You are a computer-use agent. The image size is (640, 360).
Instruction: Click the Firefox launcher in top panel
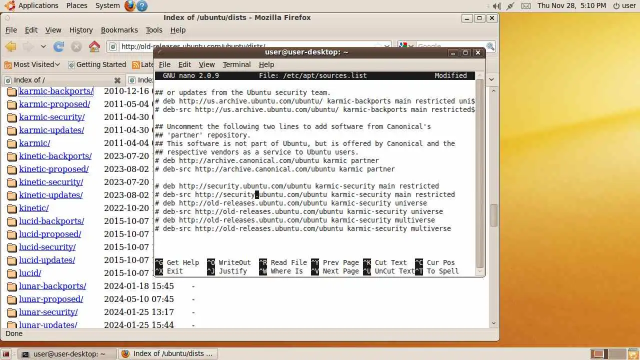(130, 5)
